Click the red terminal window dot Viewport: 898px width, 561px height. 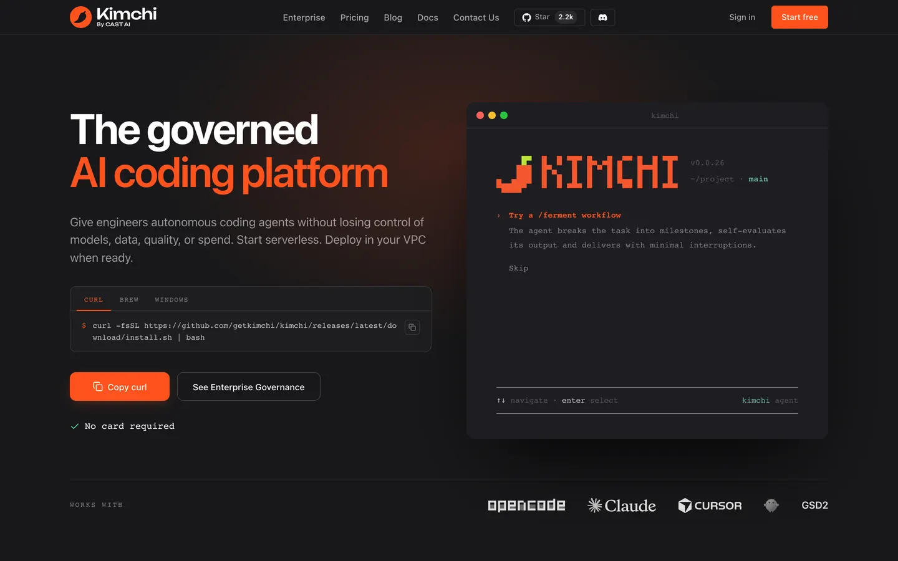coord(480,115)
